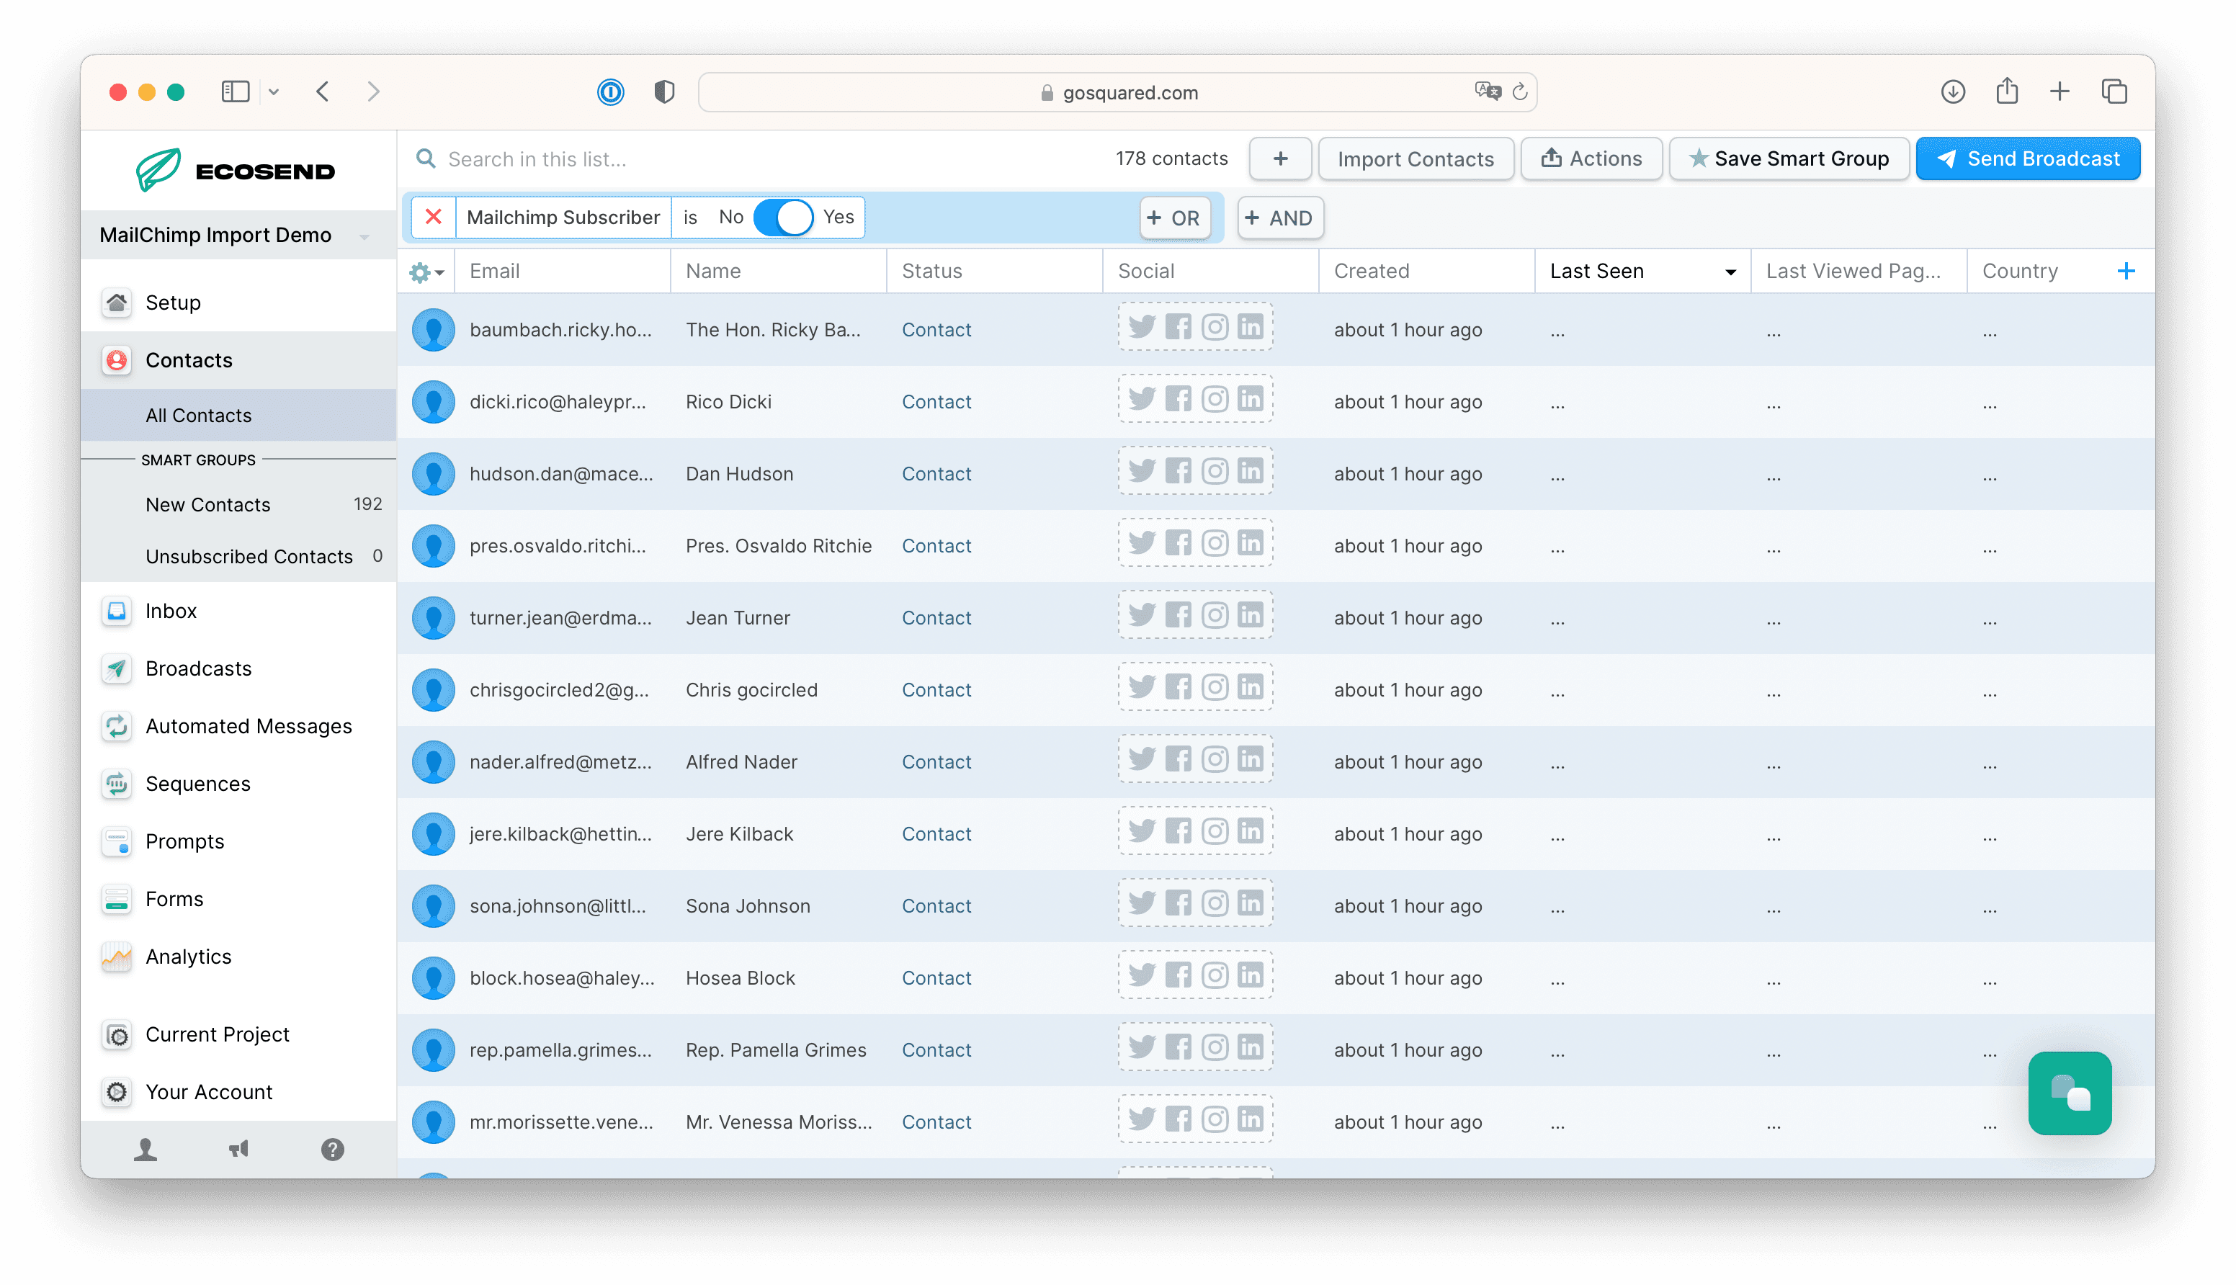Click name Rep. Pamella Grimes
This screenshot has width=2236, height=1285.
point(776,1050)
